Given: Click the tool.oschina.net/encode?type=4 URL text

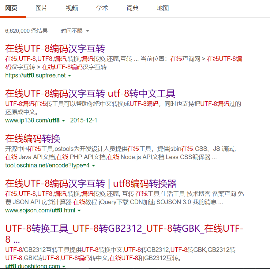Looking at the screenshot, I should [x=47, y=166].
